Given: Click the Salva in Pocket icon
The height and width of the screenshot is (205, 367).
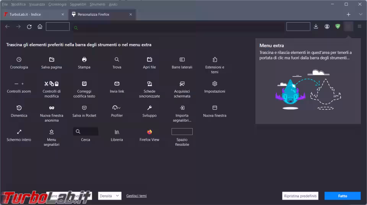Looking at the screenshot, I should [x=84, y=108].
